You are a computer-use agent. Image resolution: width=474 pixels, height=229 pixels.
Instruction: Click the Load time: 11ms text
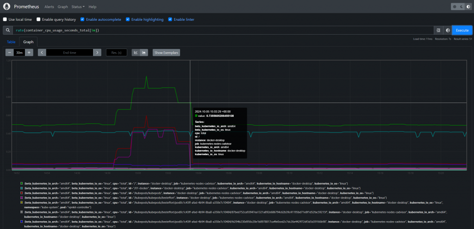tap(423, 39)
